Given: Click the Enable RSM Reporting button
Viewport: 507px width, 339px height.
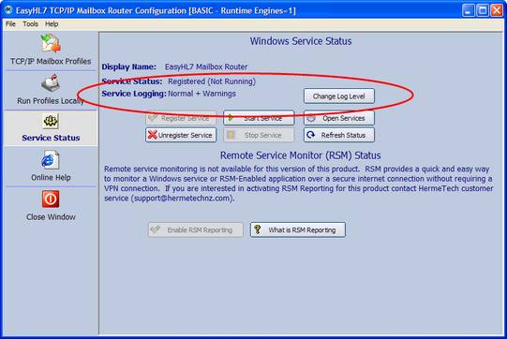Looking at the screenshot, I should click(195, 229).
